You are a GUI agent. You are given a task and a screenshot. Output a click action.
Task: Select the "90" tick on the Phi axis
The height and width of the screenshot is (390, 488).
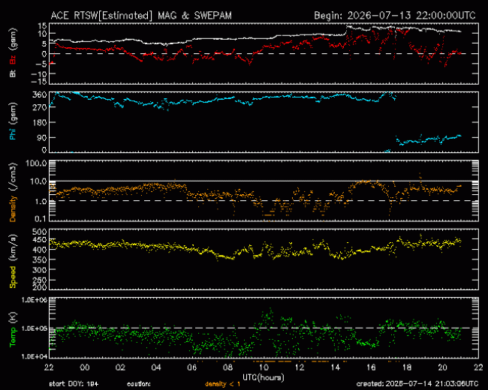pyautogui.click(x=42, y=138)
